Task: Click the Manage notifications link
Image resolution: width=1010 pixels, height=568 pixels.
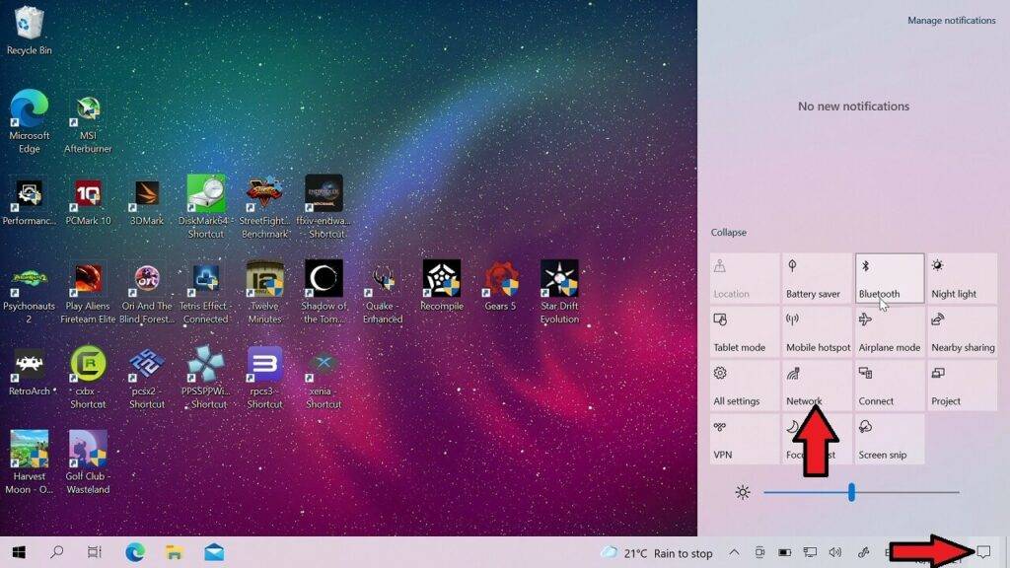Action: 952,21
